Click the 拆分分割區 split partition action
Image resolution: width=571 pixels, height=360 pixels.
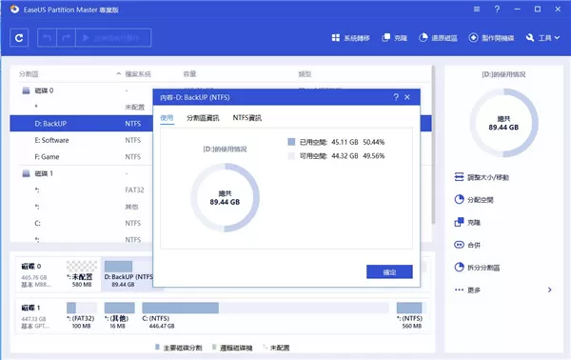(477, 268)
